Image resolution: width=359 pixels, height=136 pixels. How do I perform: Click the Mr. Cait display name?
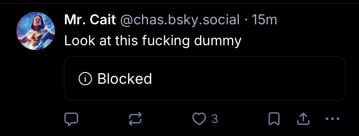pos(90,20)
